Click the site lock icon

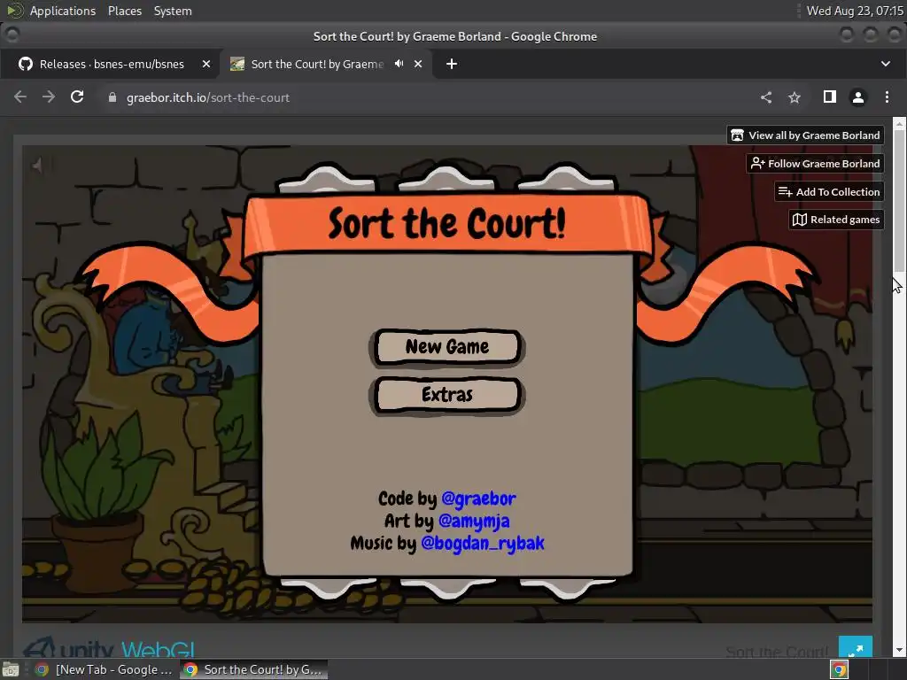coord(112,97)
